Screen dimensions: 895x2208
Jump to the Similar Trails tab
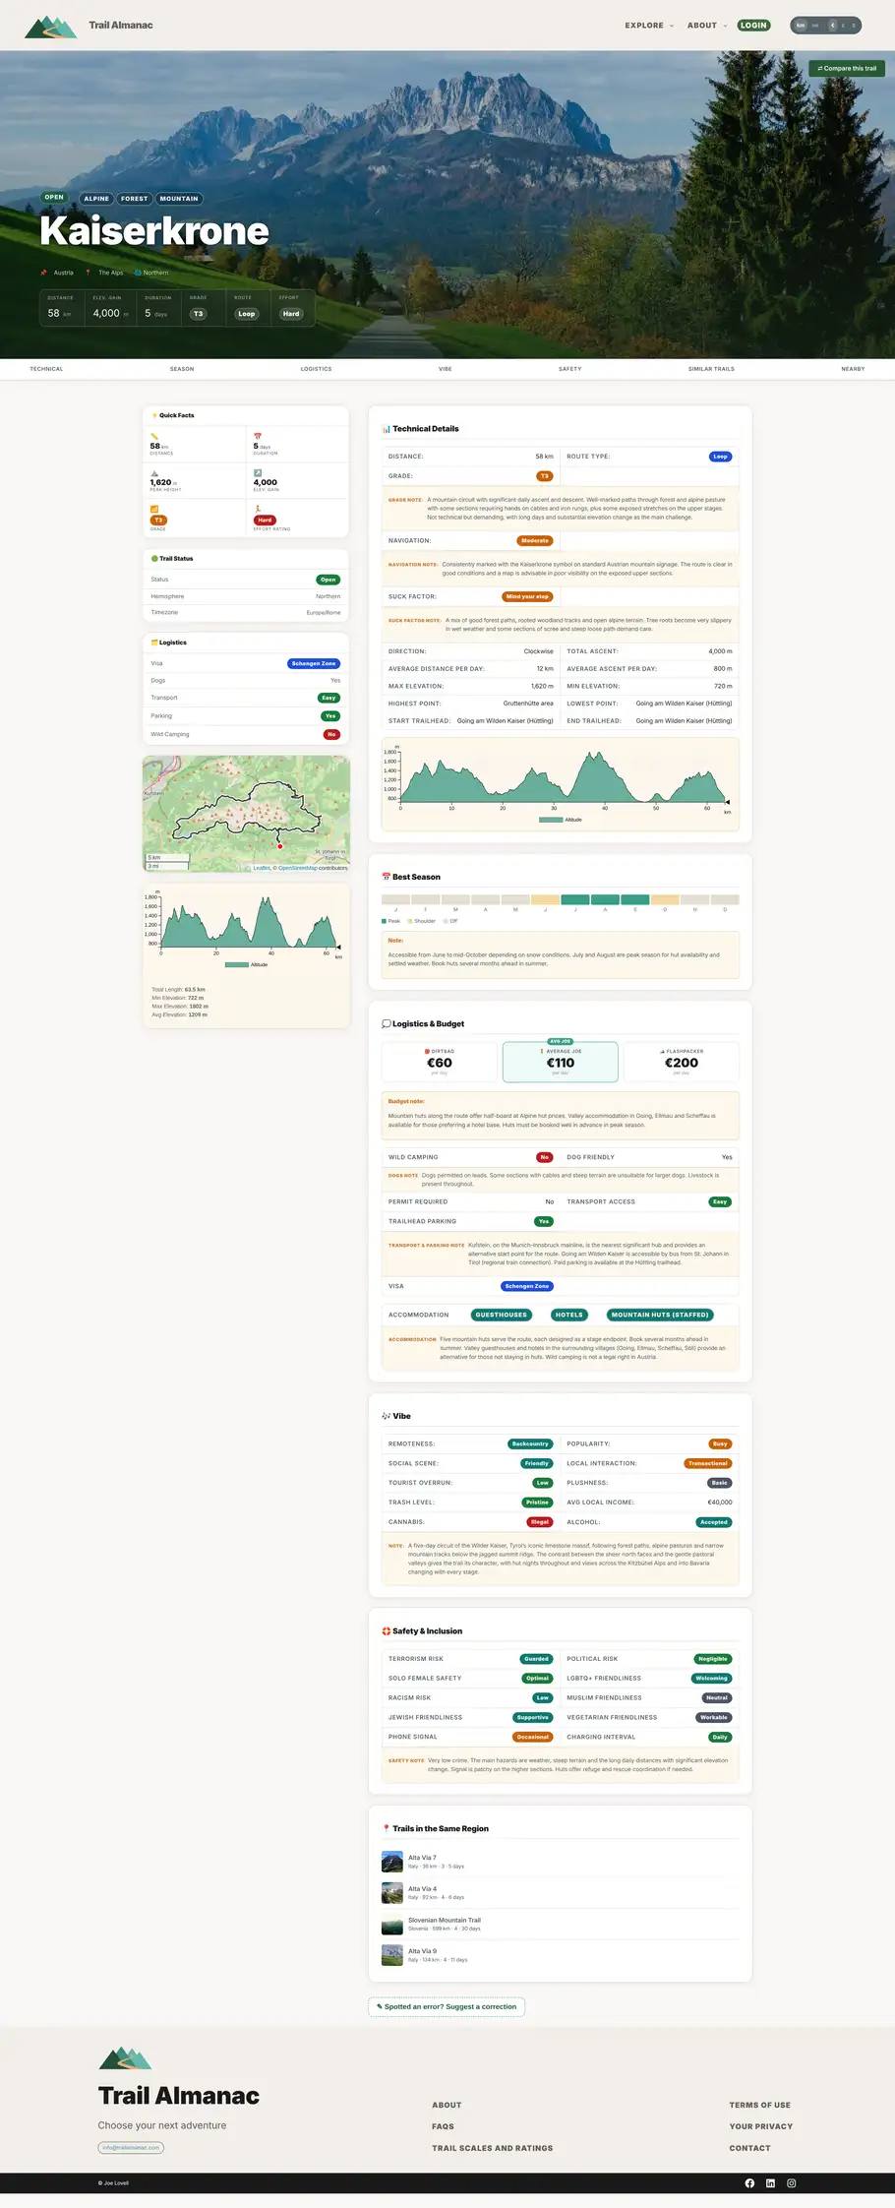coord(711,369)
